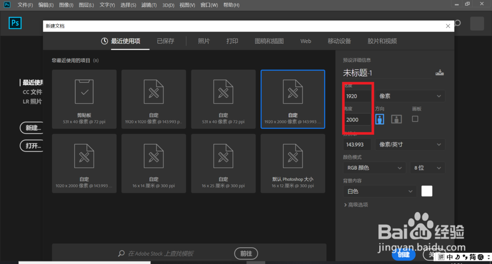This screenshot has height=264, width=492.
Task: Switch to 已保存 tab
Action: pos(165,41)
